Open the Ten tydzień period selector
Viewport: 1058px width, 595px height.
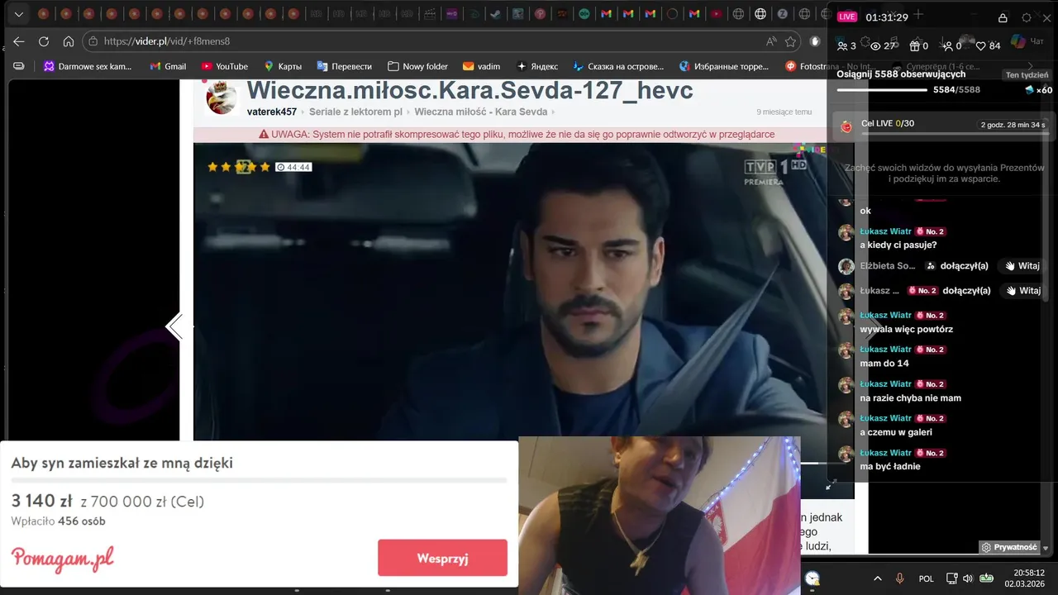click(x=1027, y=74)
